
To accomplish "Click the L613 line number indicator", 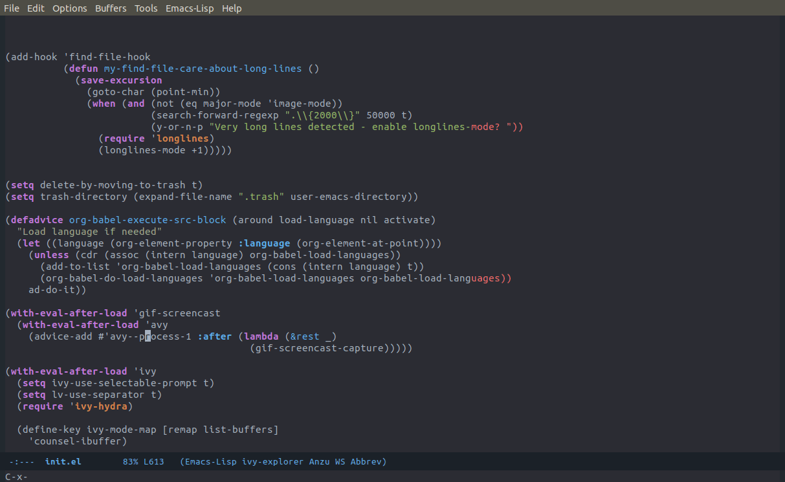I will [x=154, y=462].
